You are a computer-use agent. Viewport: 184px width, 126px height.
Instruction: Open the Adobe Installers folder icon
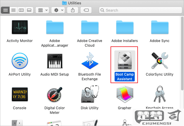point(125,27)
